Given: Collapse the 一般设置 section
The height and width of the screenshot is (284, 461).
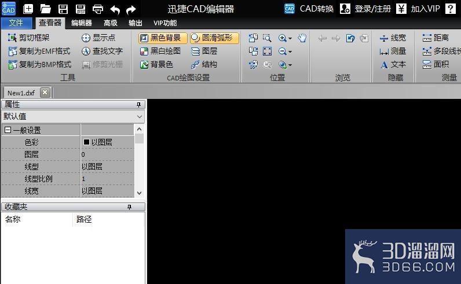Looking at the screenshot, I should (x=8, y=130).
